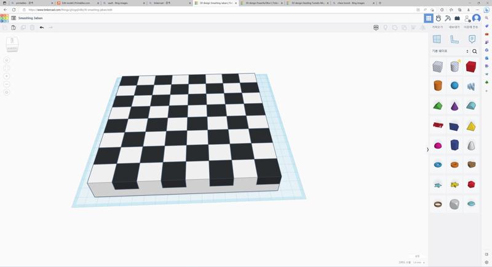Click the shapes search magnifier icon
This screenshot has width=492, height=267.
(x=475, y=51)
